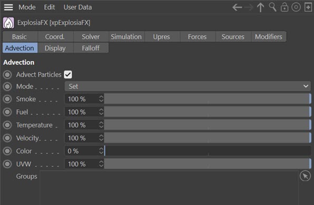Open the User Data menu
Image resolution: width=314 pixels, height=205 pixels.
point(77,7)
